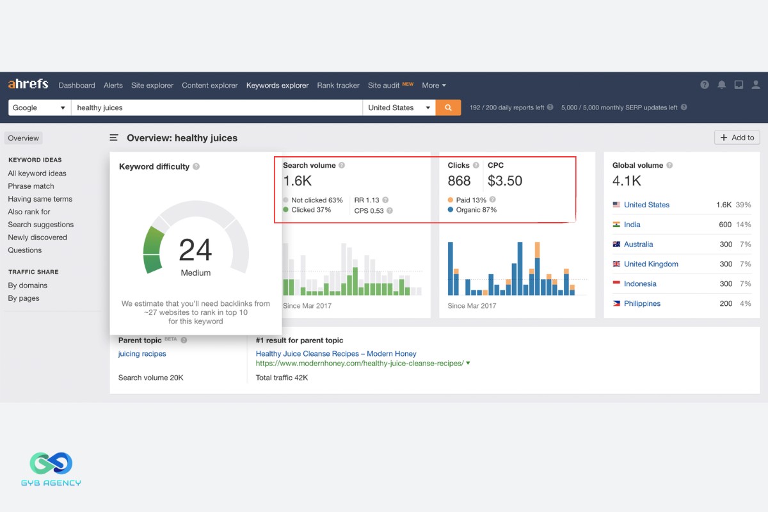Open Philippines in Global volume list
768x512 pixels.
tap(643, 303)
